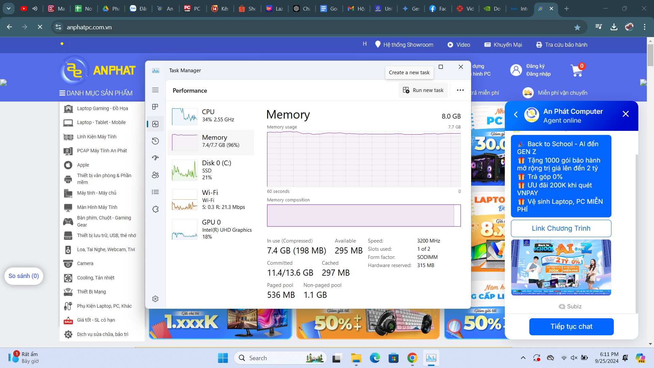Click So sánh (0) compare button
This screenshot has height=368, width=654.
24,276
